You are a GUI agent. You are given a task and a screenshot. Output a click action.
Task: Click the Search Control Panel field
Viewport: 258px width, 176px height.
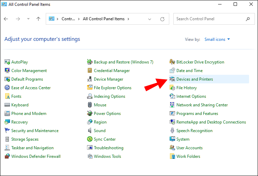209,19
